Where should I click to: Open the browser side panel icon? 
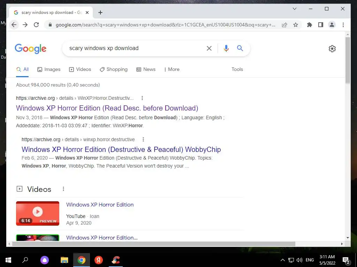[321, 25]
